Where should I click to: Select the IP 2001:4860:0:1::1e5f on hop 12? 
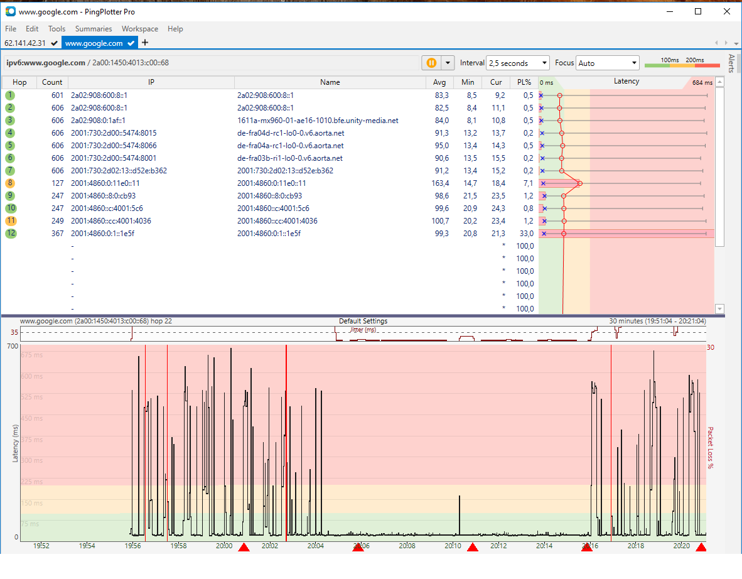pyautogui.click(x=104, y=233)
